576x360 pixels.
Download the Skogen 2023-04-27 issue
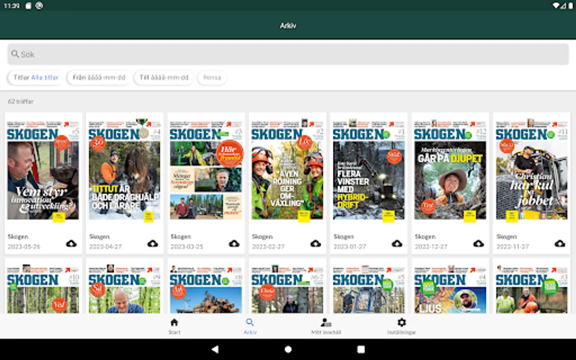(153, 244)
